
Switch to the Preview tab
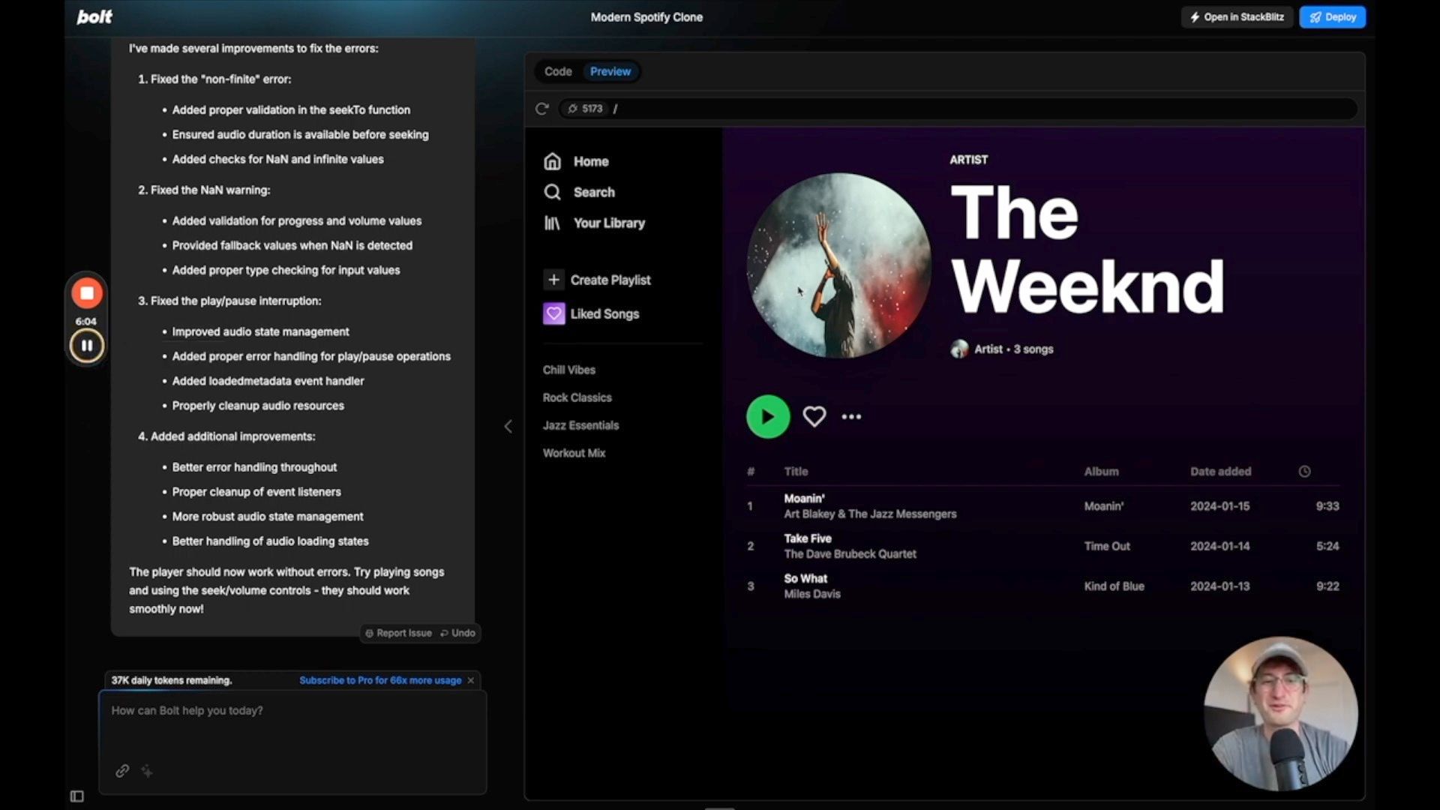pos(610,71)
